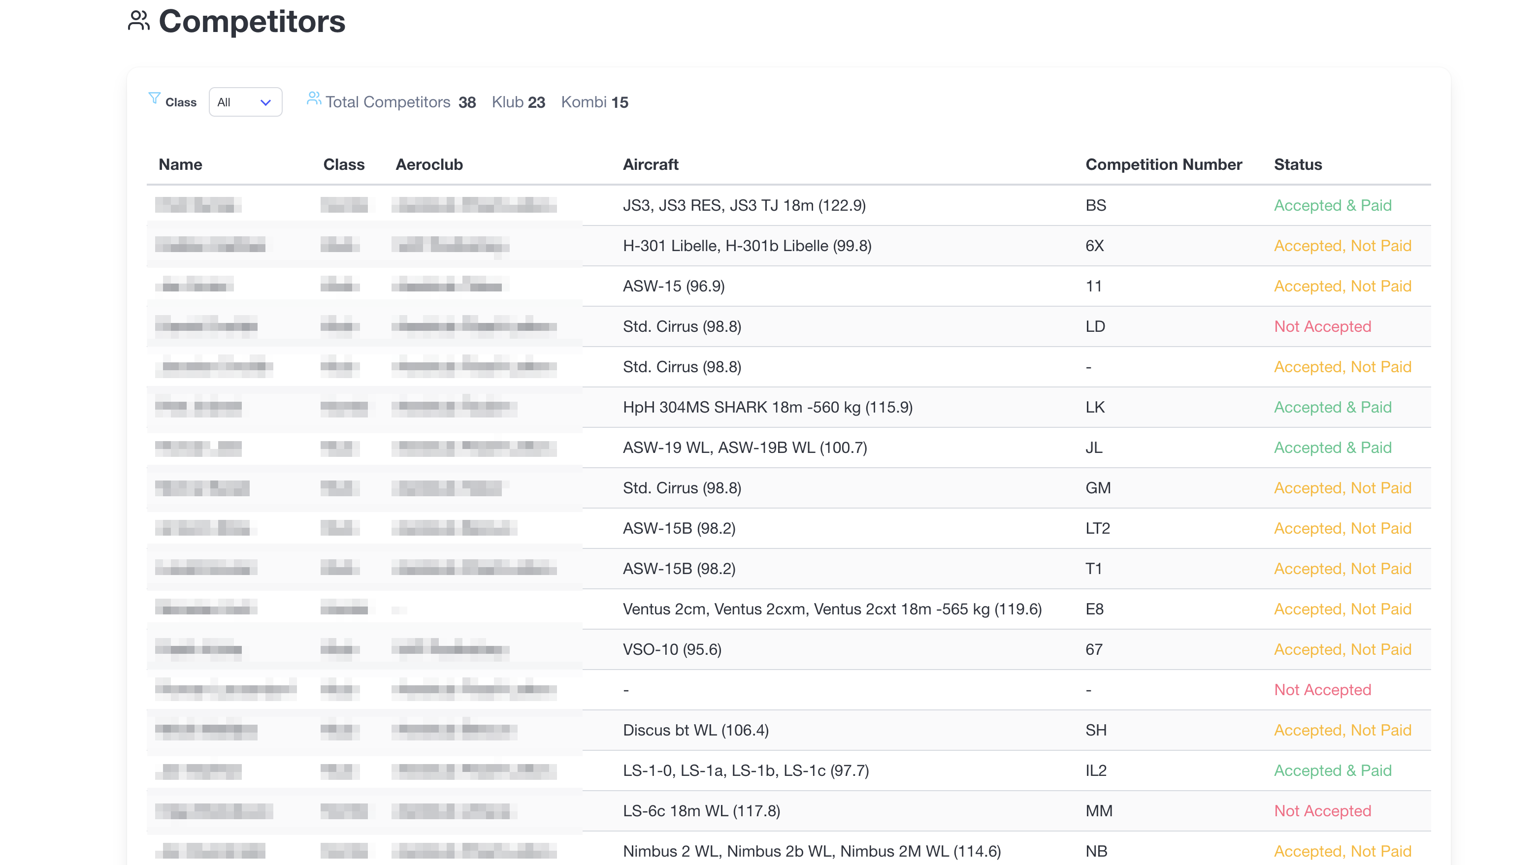
Task: Click the Aircraft column header
Action: pos(650,164)
